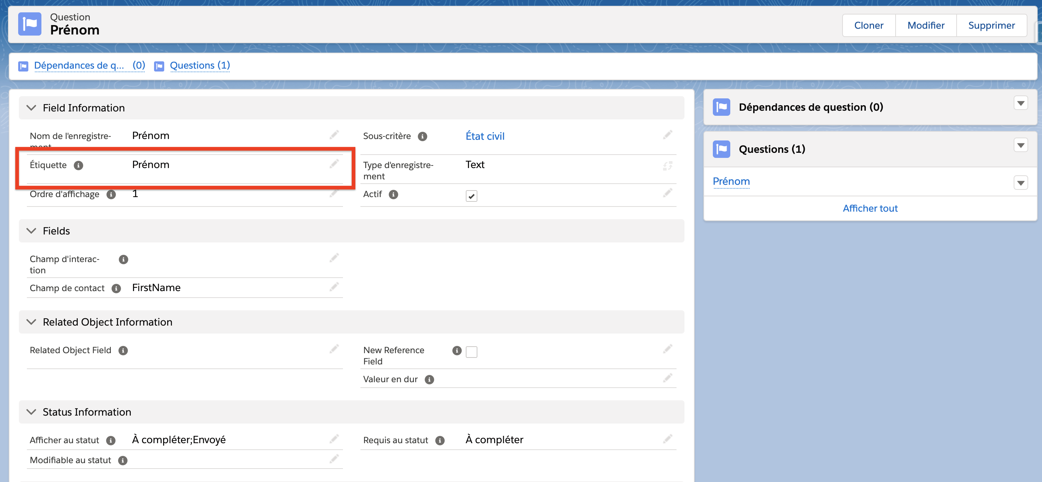Click the pencil edit icon for Étiquette

pyautogui.click(x=334, y=164)
